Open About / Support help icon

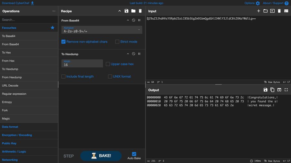(286, 3)
